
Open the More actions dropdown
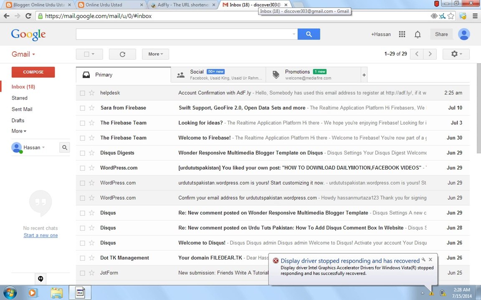(x=155, y=54)
